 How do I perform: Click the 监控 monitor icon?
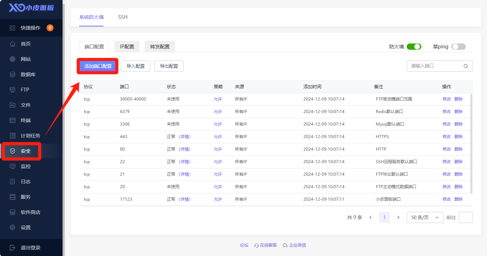(13, 166)
